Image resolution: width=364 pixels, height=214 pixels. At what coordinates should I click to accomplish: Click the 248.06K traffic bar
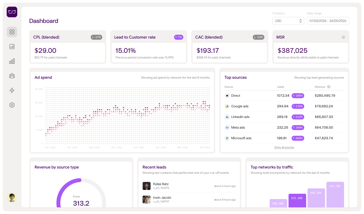click(x=278, y=203)
